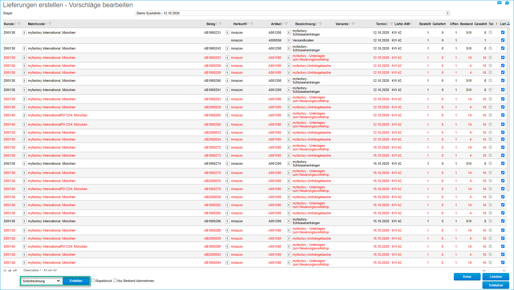Click the Erstellen button
The width and height of the screenshot is (514, 290).
tap(76, 281)
